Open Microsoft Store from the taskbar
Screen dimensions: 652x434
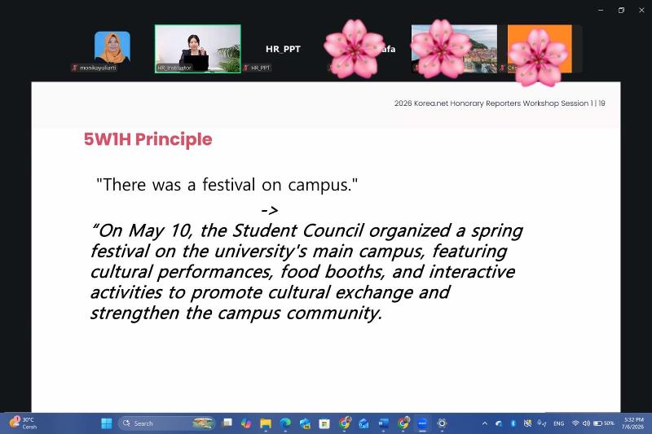(324, 423)
